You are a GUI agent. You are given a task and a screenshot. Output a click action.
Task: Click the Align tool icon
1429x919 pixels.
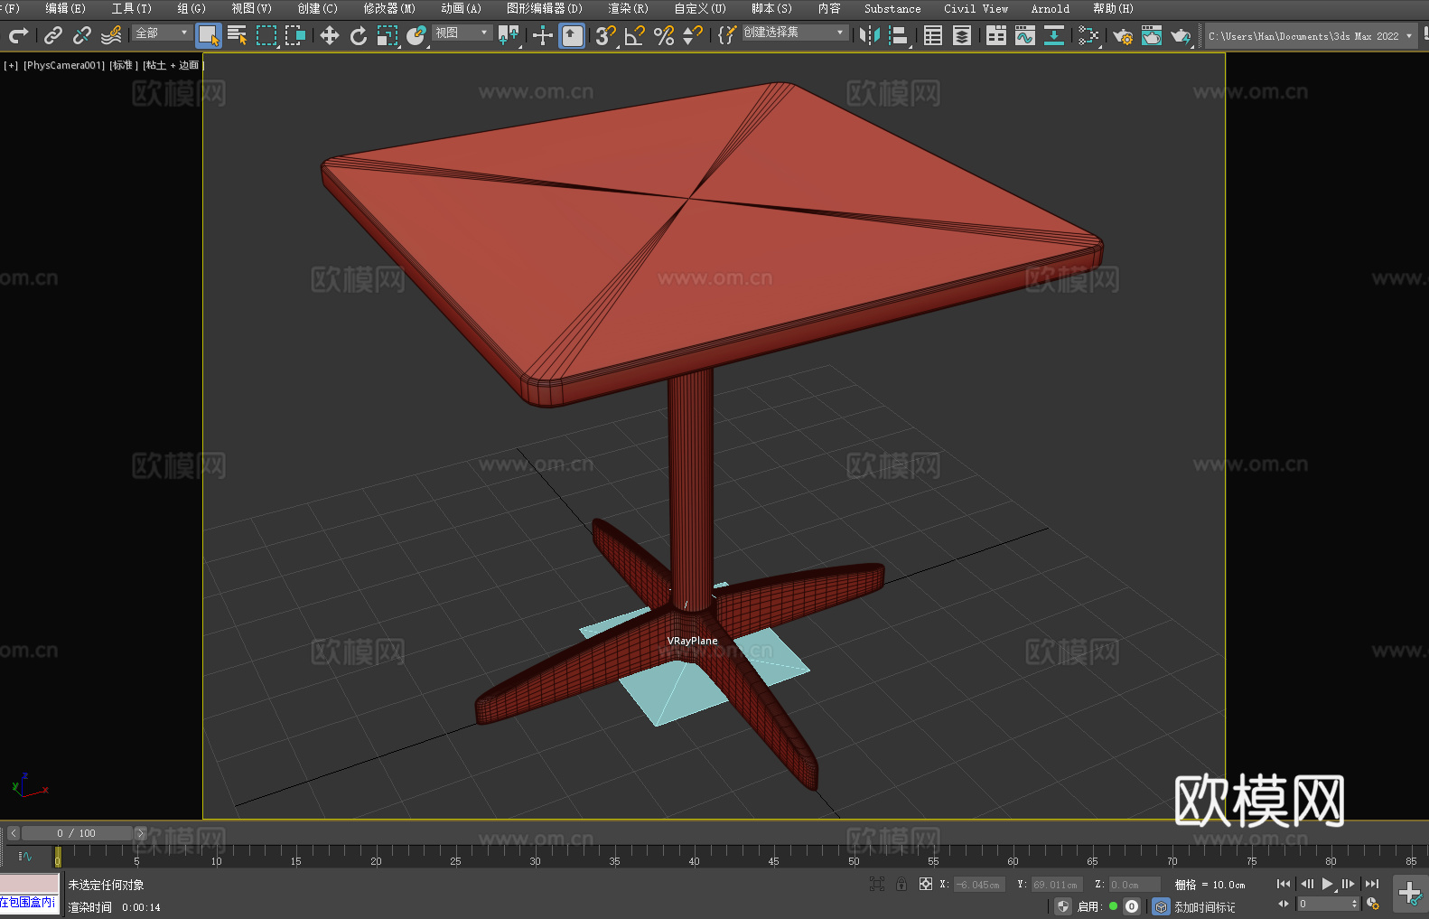[899, 35]
